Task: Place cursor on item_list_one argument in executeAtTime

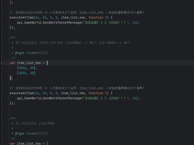Action: point(74,18)
